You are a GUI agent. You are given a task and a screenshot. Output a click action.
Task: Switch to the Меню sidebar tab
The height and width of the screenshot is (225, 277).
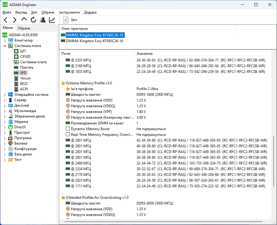8,28
